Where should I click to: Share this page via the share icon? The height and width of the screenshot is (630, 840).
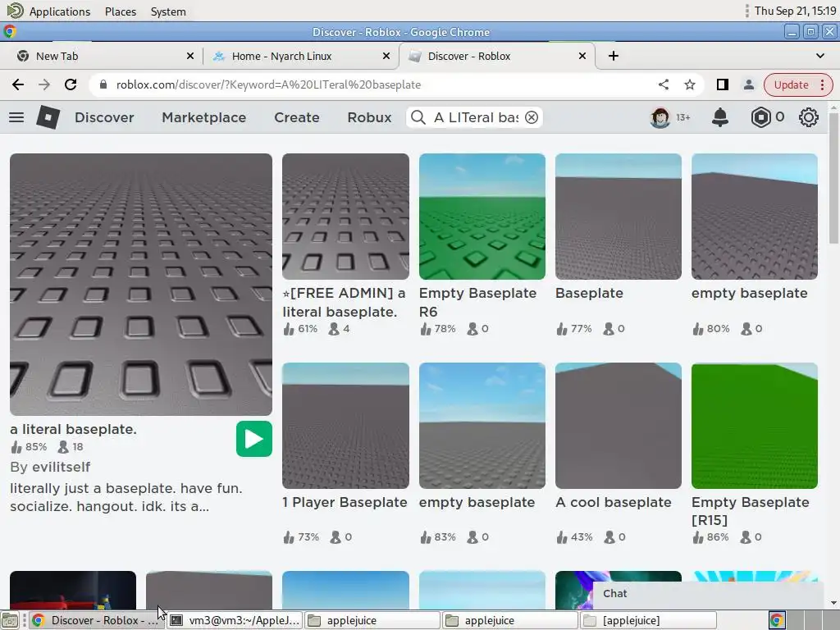(x=663, y=84)
